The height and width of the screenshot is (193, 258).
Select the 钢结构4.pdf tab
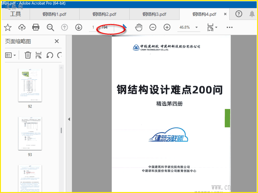pos(204,14)
